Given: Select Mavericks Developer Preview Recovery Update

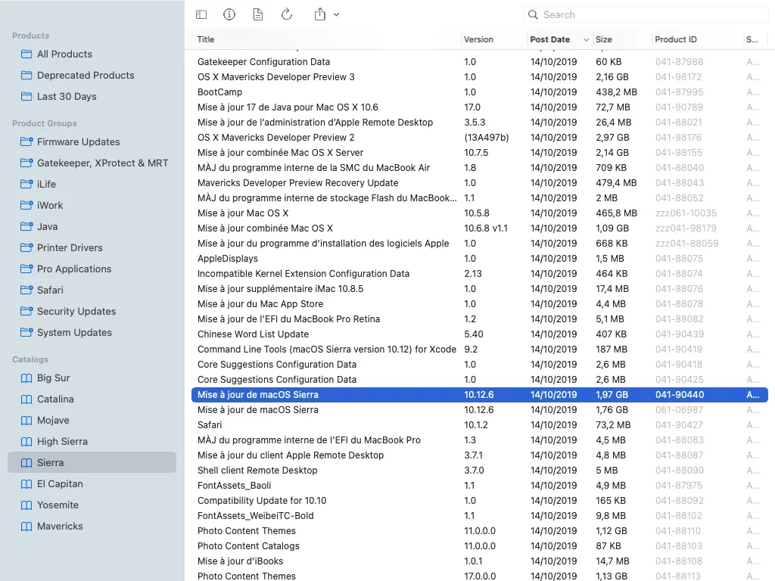Looking at the screenshot, I should click(479, 183).
